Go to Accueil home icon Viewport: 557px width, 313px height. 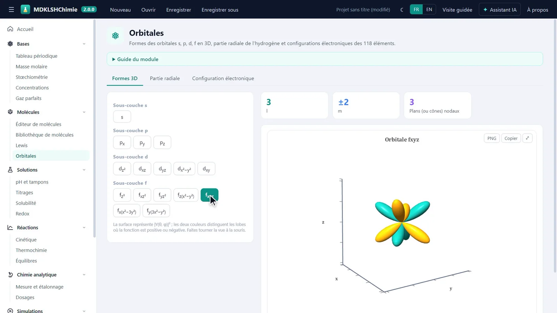point(10,29)
